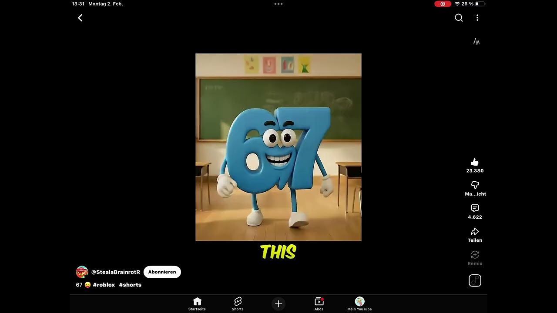Open YouTube search magnifier icon
Image resolution: width=557 pixels, height=313 pixels.
point(459,18)
